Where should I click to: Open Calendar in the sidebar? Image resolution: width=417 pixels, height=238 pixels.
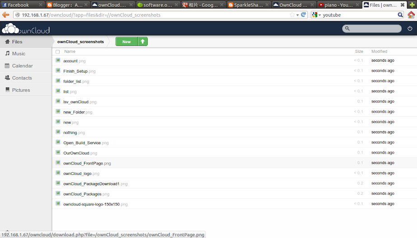pos(26,66)
